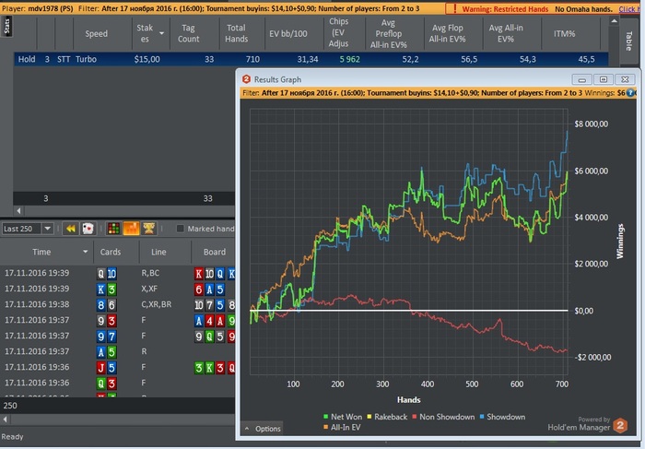This screenshot has height=449, width=645.
Task: Select the Hold 3 STT Turbo $15,00 row
Action: pos(311,59)
